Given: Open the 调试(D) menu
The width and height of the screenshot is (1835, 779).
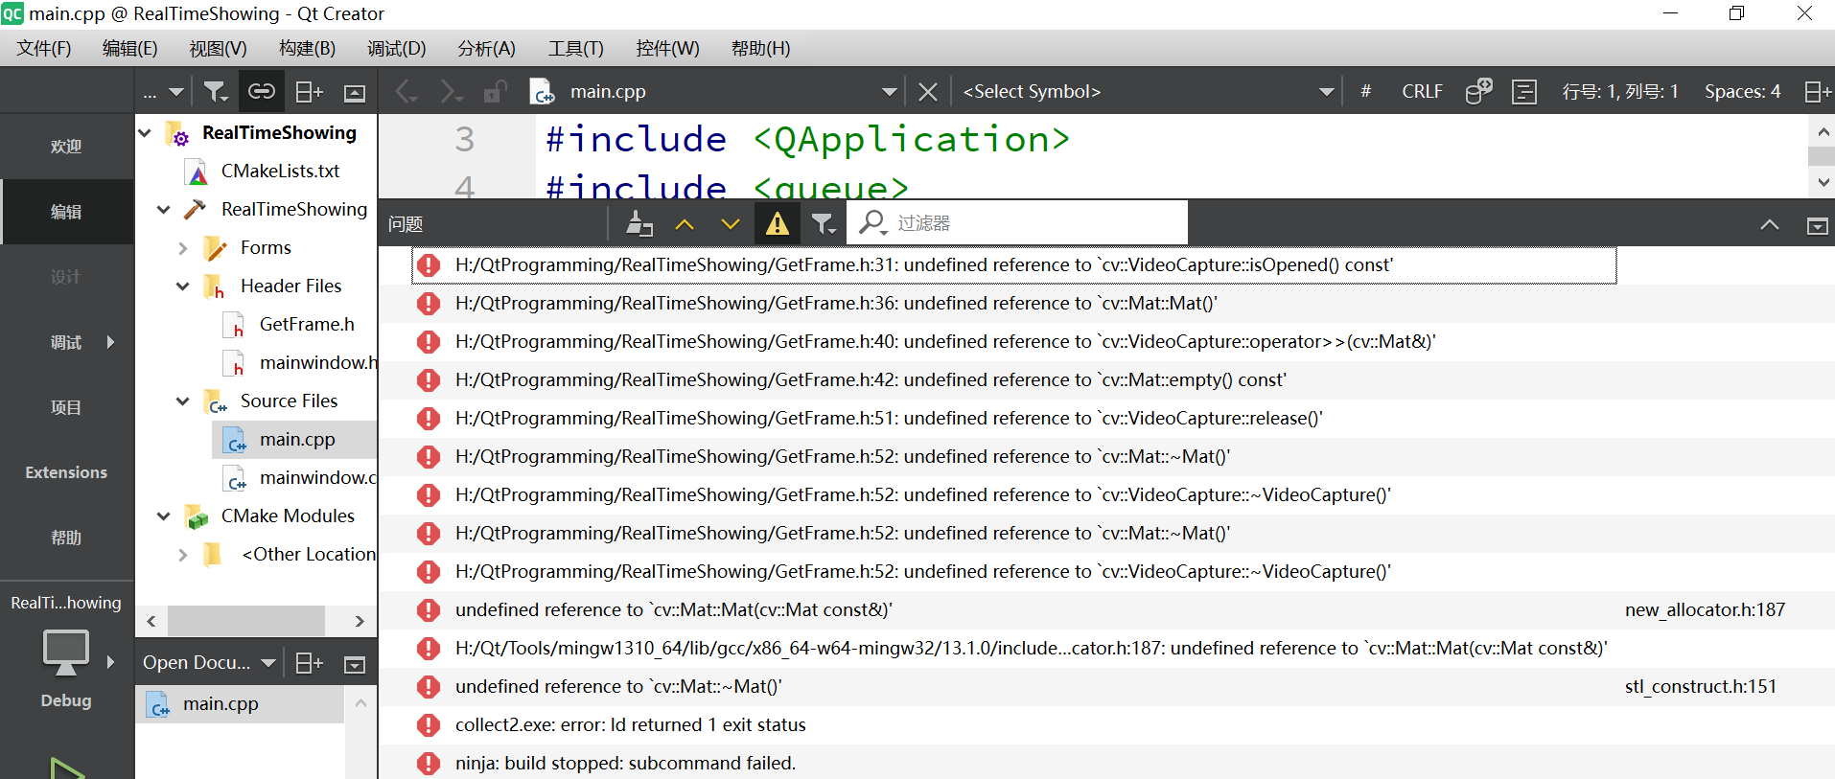Looking at the screenshot, I should coord(396,48).
